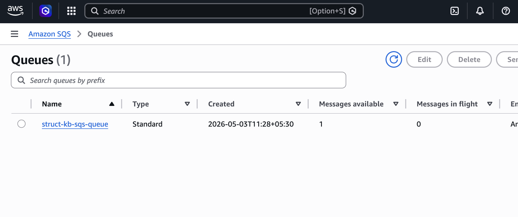This screenshot has height=217, width=518.
Task: Click the Standard type cell
Action: tap(147, 124)
